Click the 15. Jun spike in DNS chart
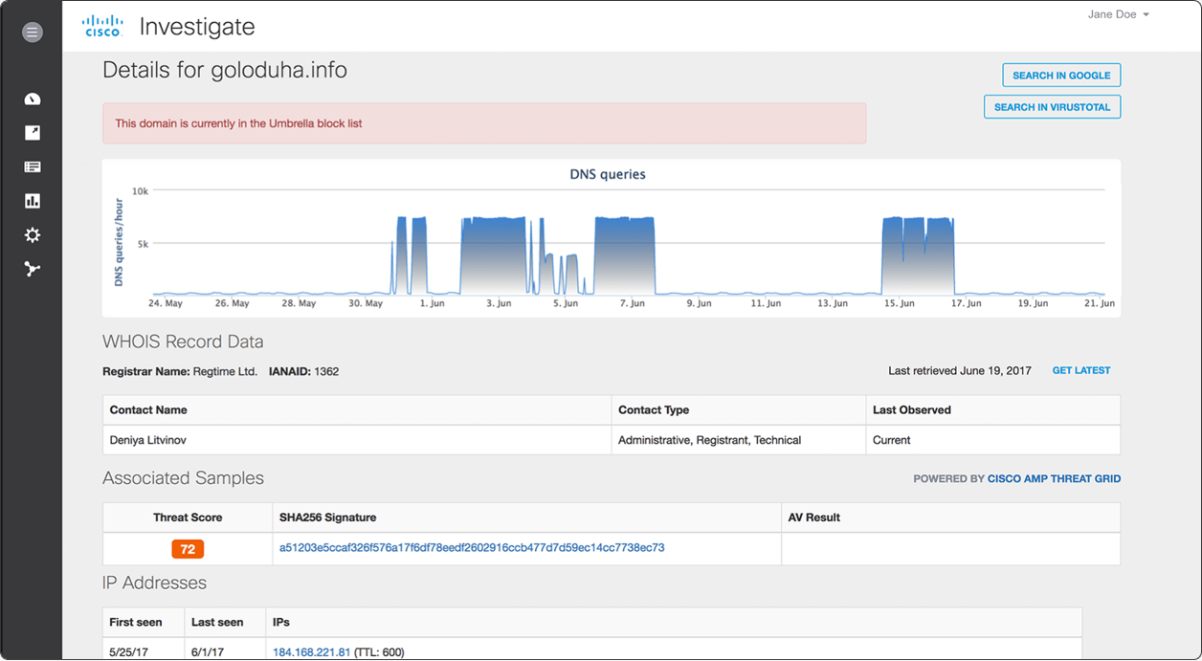 tap(918, 255)
